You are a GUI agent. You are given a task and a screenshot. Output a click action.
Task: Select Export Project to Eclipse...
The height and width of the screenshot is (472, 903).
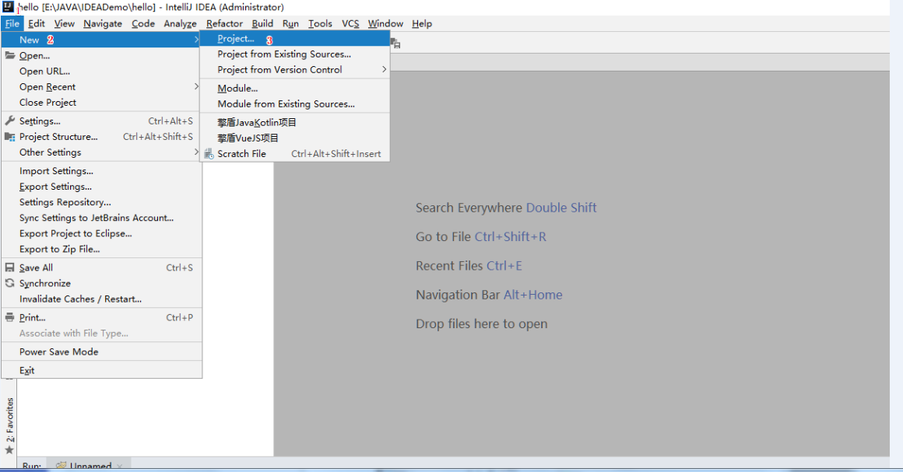click(102, 234)
